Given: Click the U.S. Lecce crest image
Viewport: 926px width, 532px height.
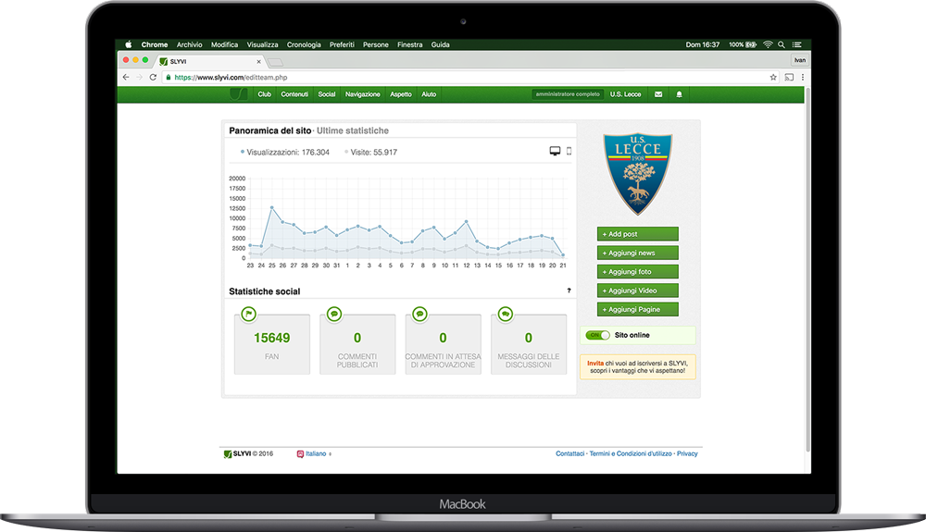Looking at the screenshot, I should tap(638, 174).
